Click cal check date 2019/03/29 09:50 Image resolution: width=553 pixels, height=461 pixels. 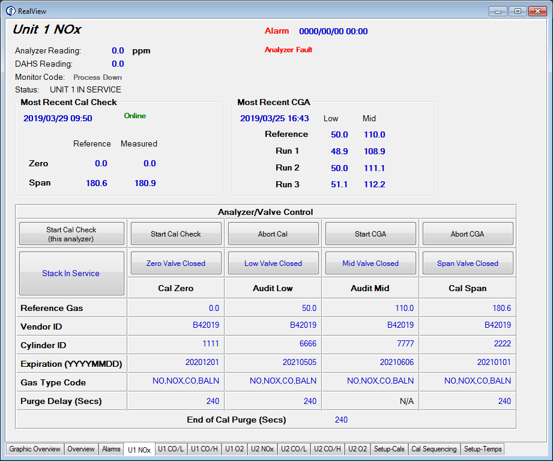[58, 118]
